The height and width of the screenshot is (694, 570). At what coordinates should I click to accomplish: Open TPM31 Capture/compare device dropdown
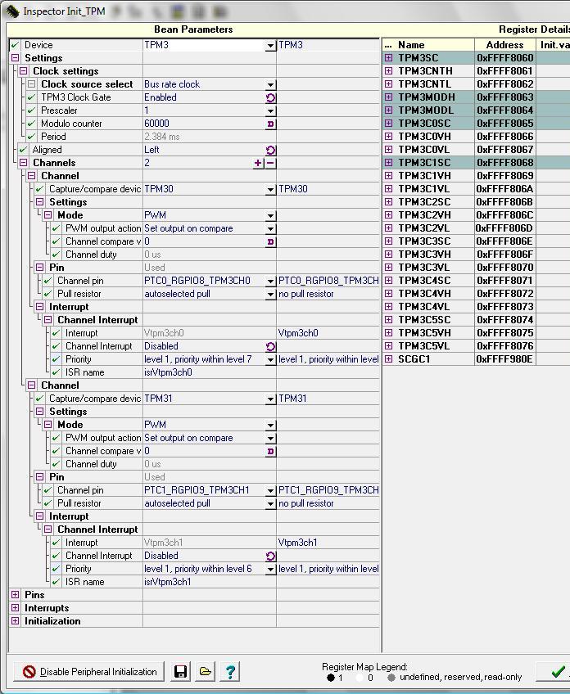pos(270,399)
